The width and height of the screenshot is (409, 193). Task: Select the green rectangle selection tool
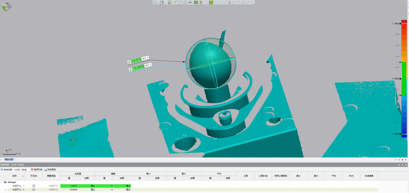click(x=211, y=3)
